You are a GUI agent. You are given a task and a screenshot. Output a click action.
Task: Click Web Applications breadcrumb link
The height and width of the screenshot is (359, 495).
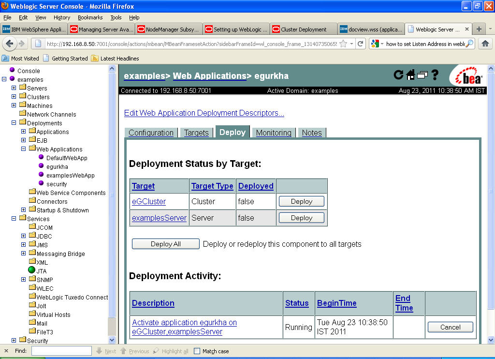[x=210, y=76]
